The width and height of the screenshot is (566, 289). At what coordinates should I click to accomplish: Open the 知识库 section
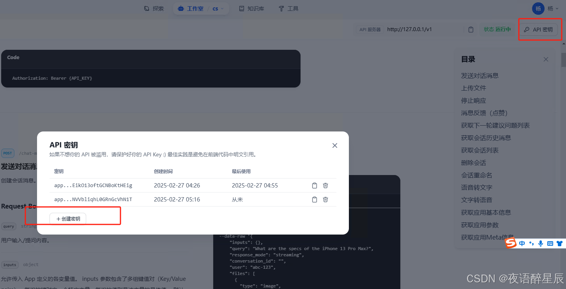251,8
